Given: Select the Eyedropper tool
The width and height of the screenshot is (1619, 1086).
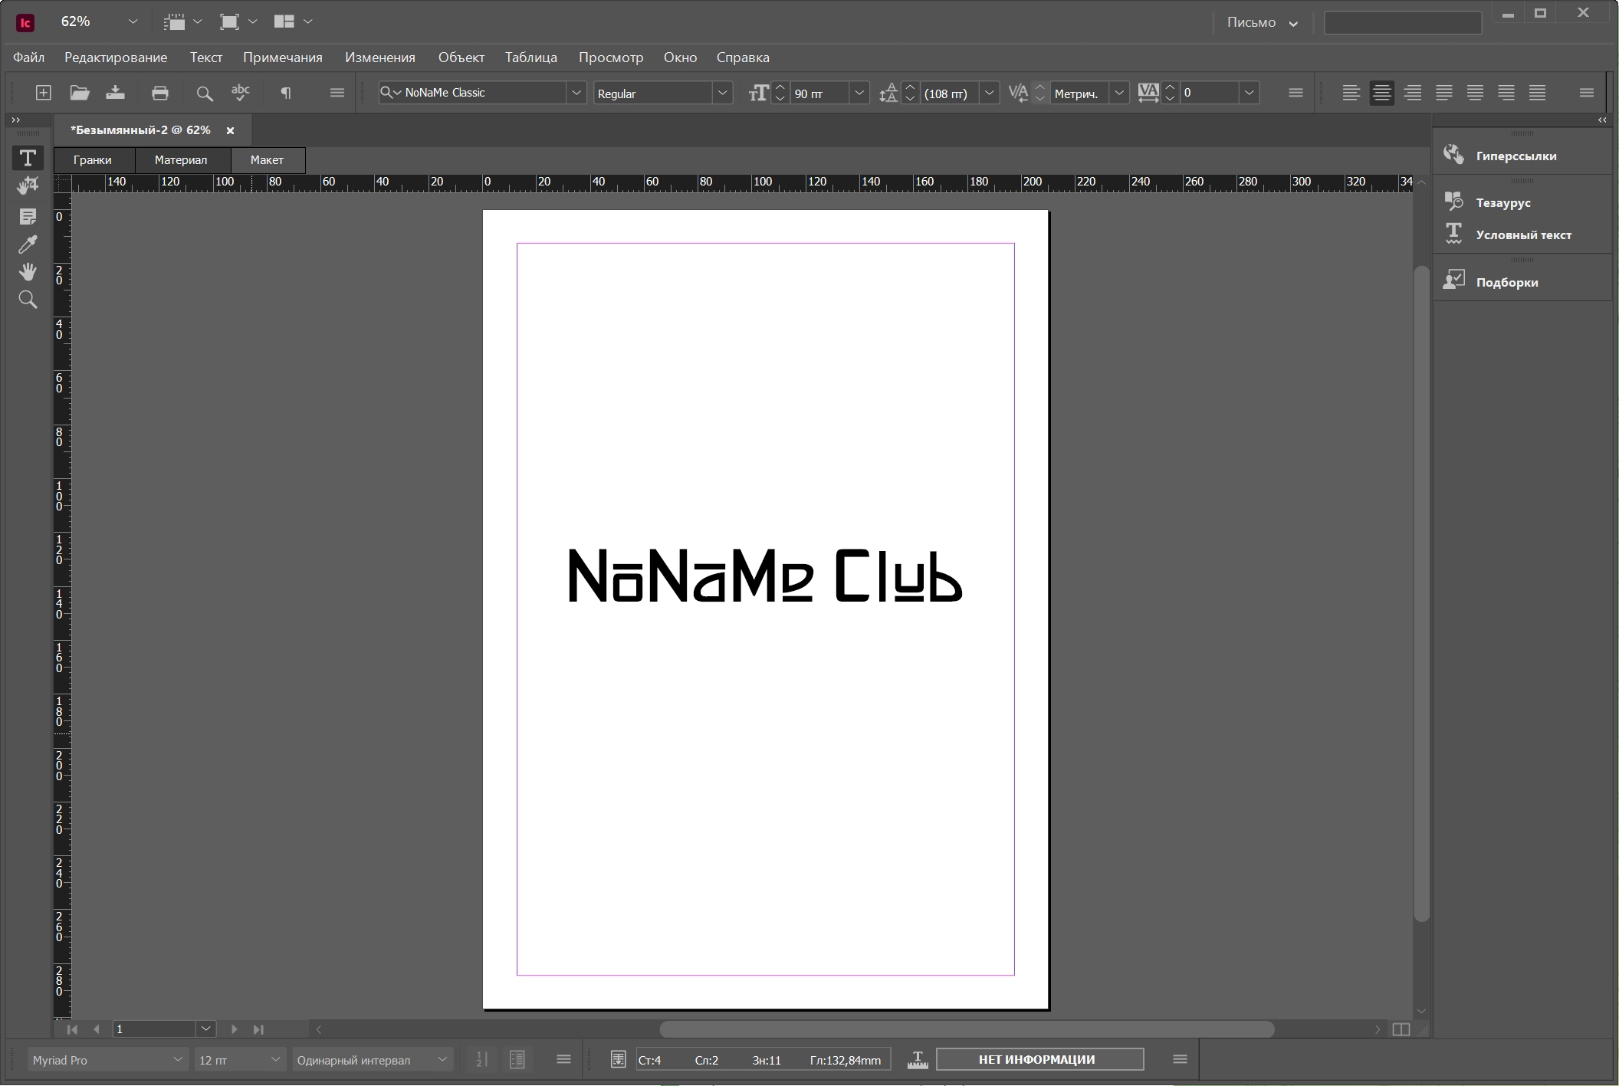Looking at the screenshot, I should 28,244.
